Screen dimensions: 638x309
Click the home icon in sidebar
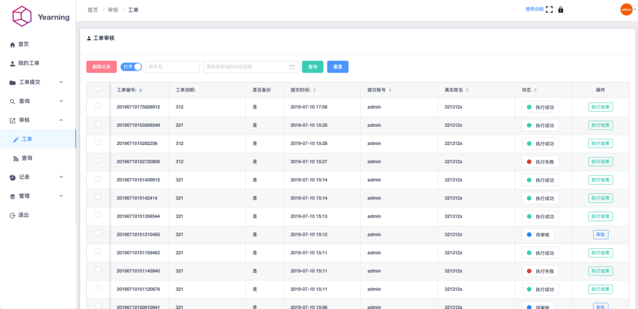(12, 45)
